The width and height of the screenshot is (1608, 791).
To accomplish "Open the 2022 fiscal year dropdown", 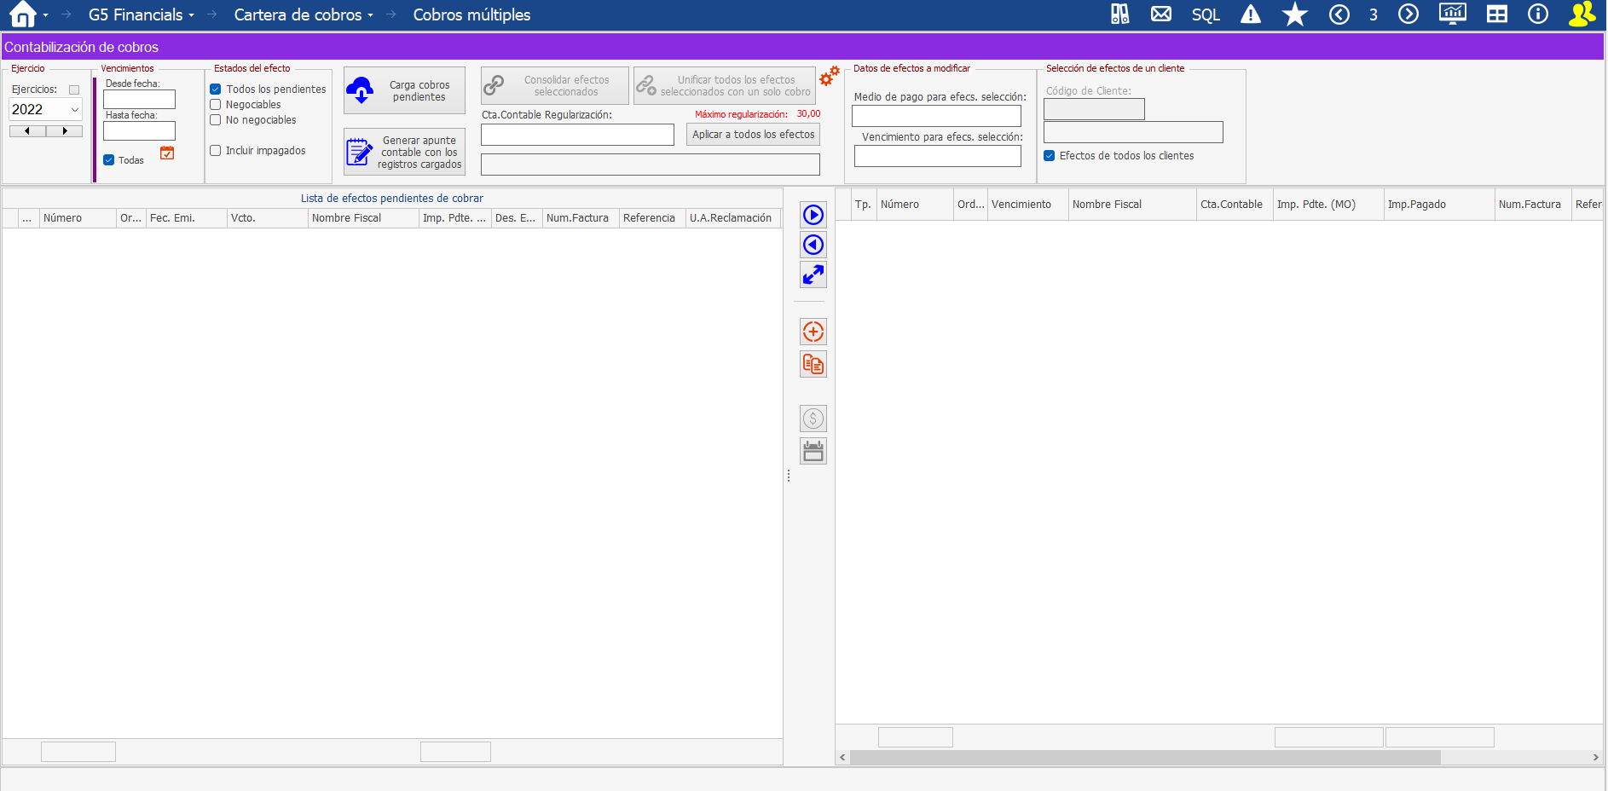I will tap(74, 109).
